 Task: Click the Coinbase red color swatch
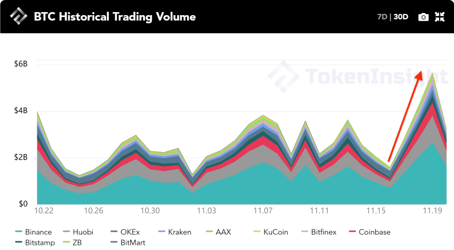point(352,232)
